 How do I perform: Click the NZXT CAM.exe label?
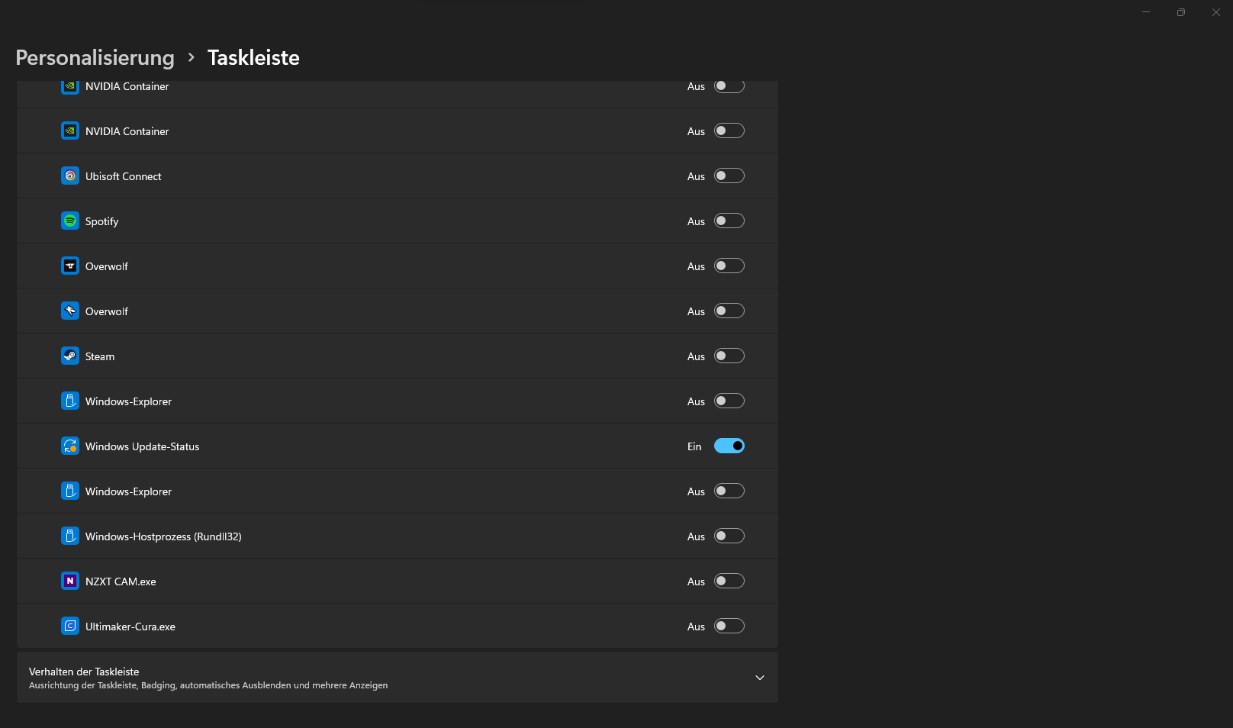tap(121, 581)
